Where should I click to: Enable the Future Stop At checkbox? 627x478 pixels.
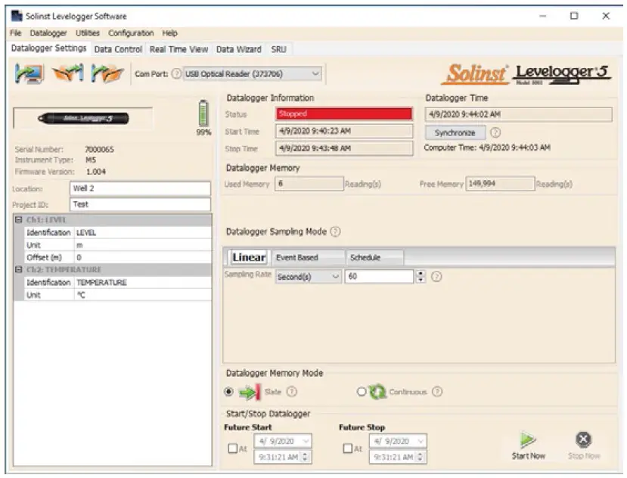[x=348, y=449]
